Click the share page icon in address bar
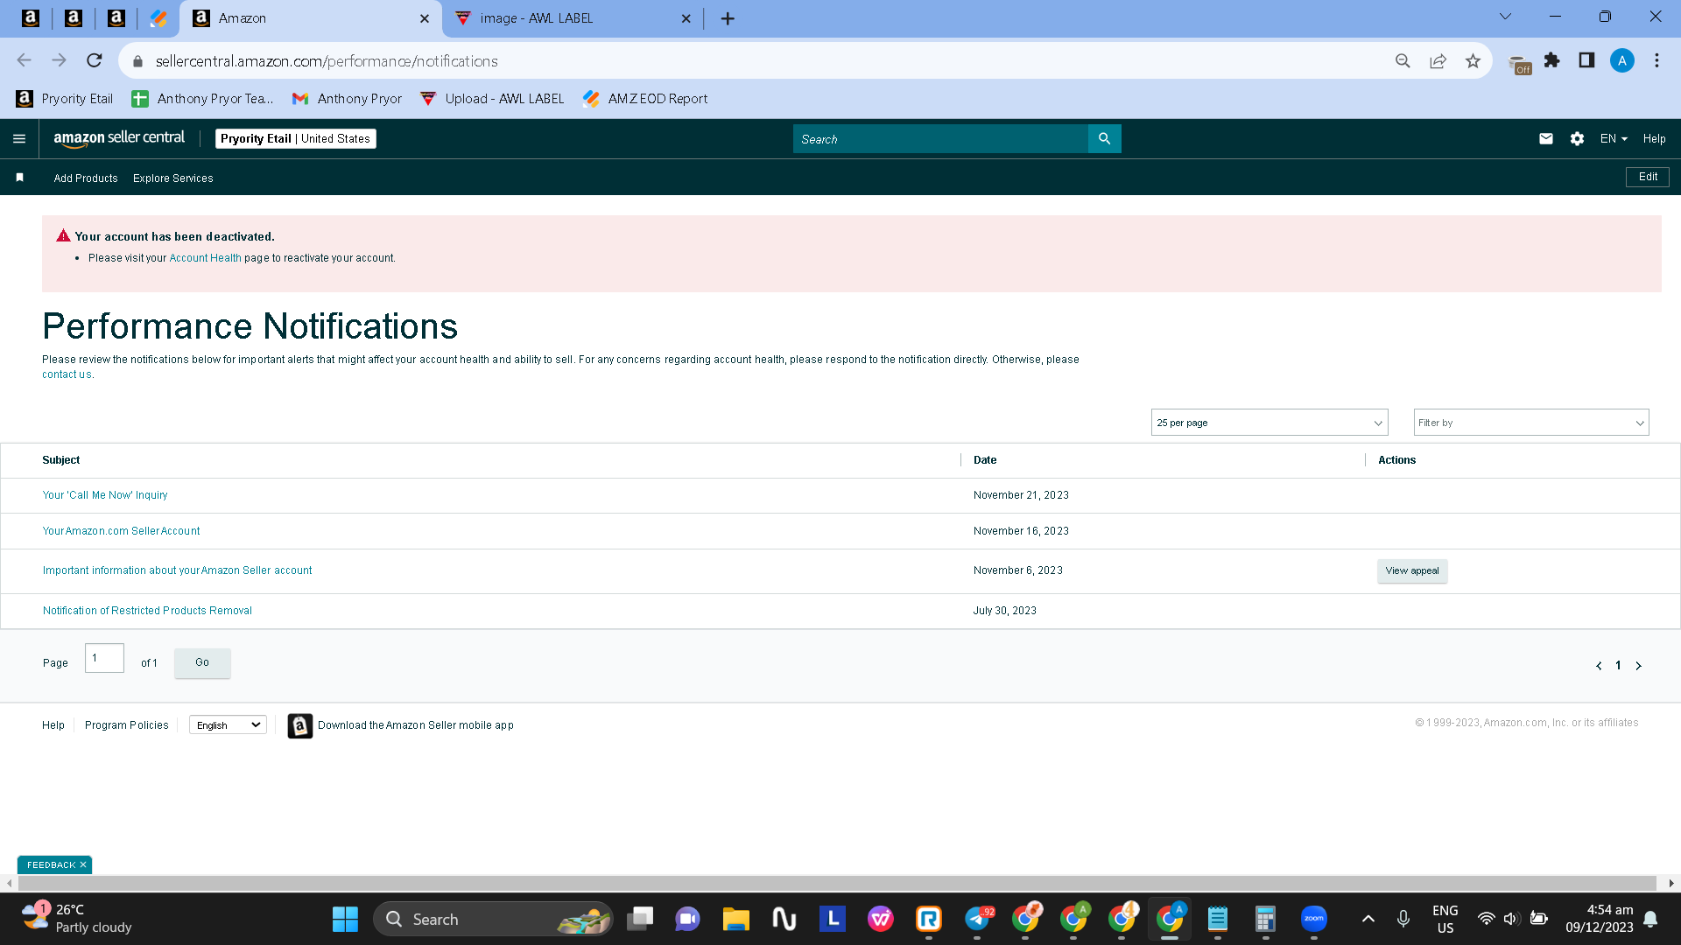The image size is (1681, 945). pos(1438,60)
